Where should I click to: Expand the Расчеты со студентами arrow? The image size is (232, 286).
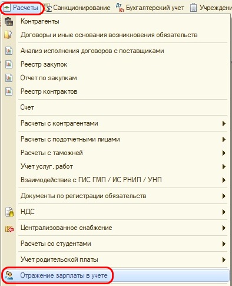point(224,244)
